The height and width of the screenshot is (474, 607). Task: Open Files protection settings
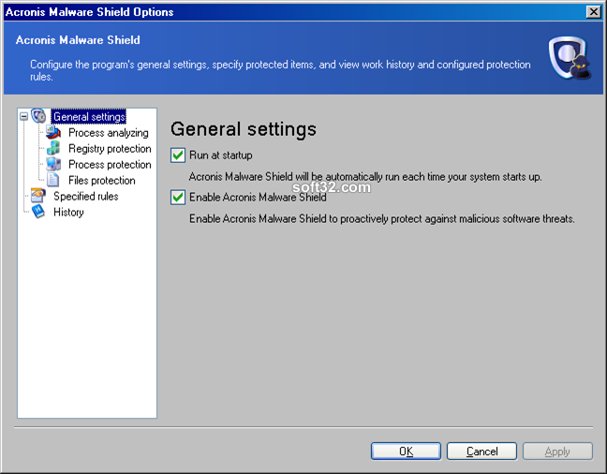pyautogui.click(x=102, y=181)
